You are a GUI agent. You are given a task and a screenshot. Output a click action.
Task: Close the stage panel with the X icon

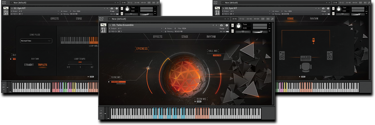pyautogui.click(x=352, y=29)
